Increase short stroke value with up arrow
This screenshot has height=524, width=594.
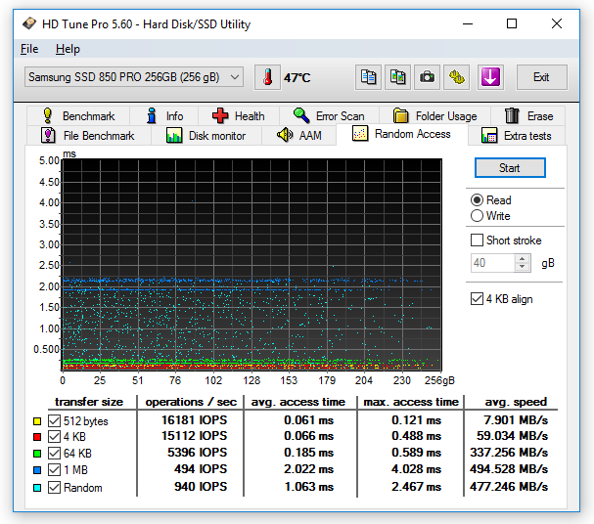pos(522,259)
